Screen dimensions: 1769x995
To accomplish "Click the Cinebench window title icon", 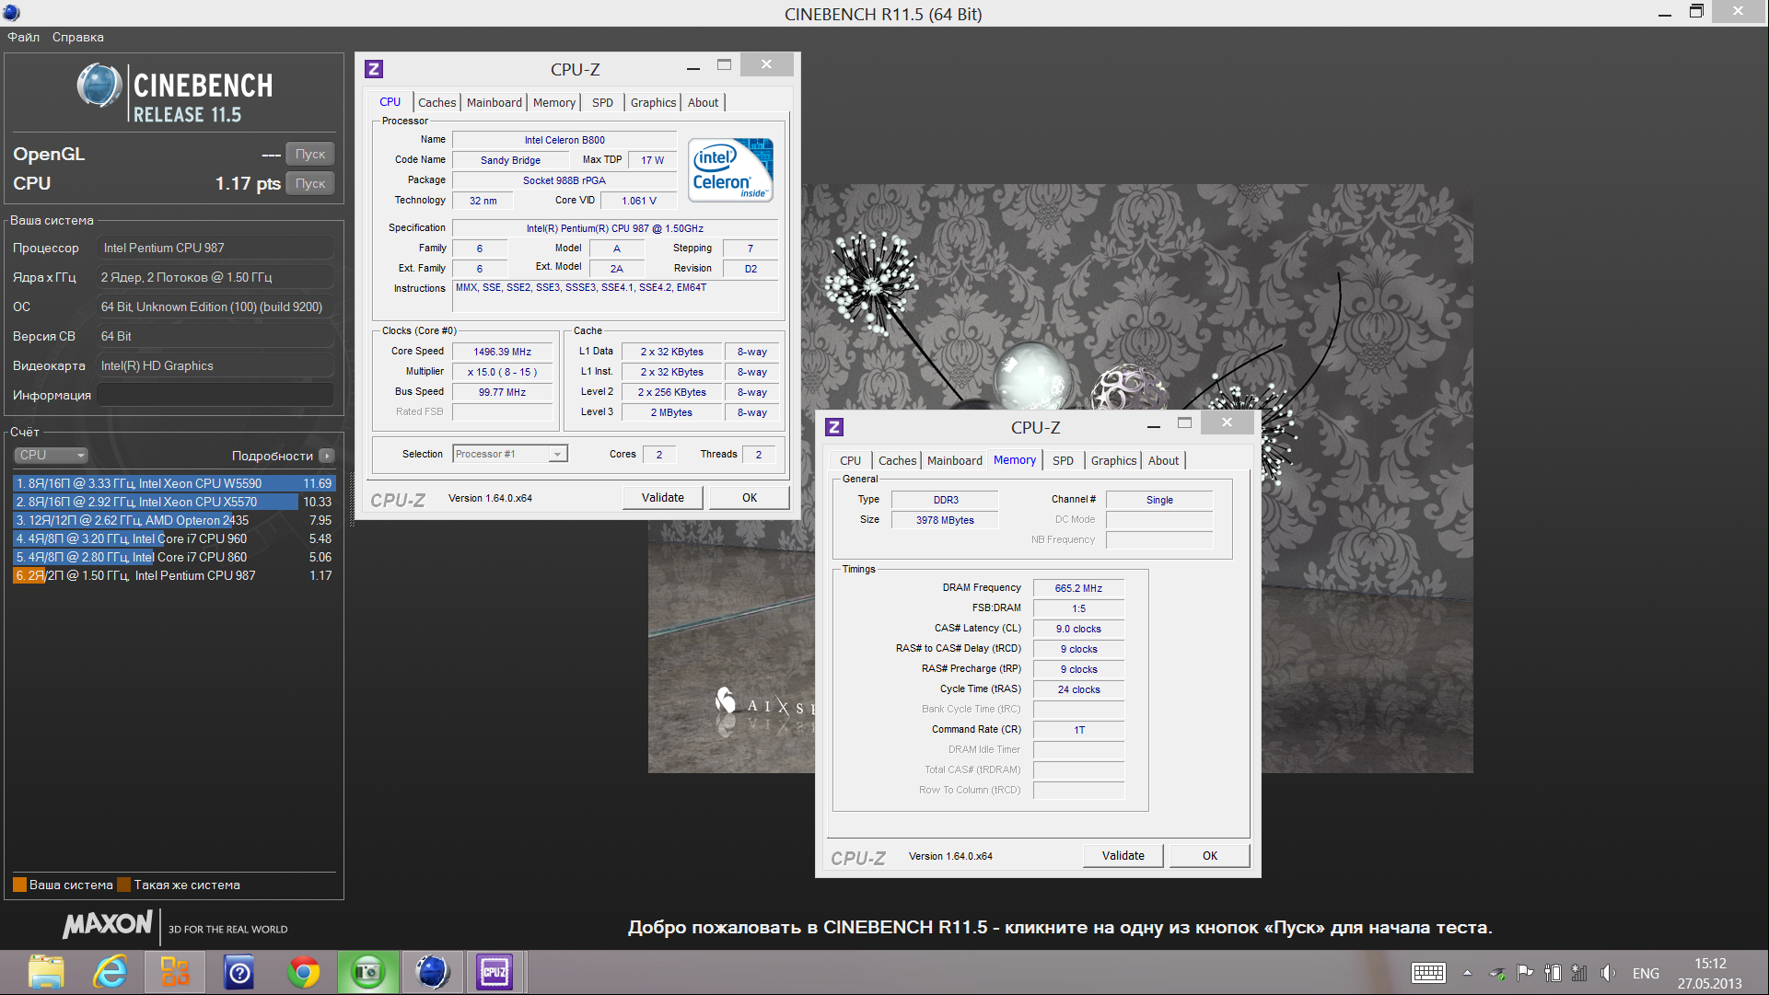I will tap(11, 13).
